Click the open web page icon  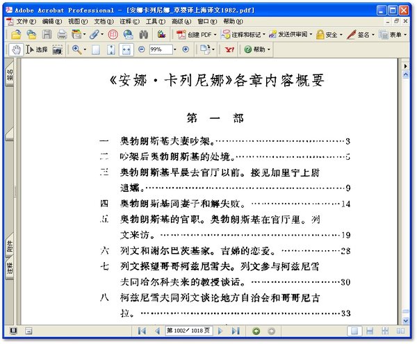coord(32,35)
